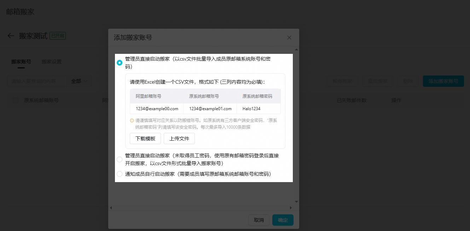470x231 pixels.
Task: Switch to the 搬家账号 tab
Action: [x=21, y=62]
